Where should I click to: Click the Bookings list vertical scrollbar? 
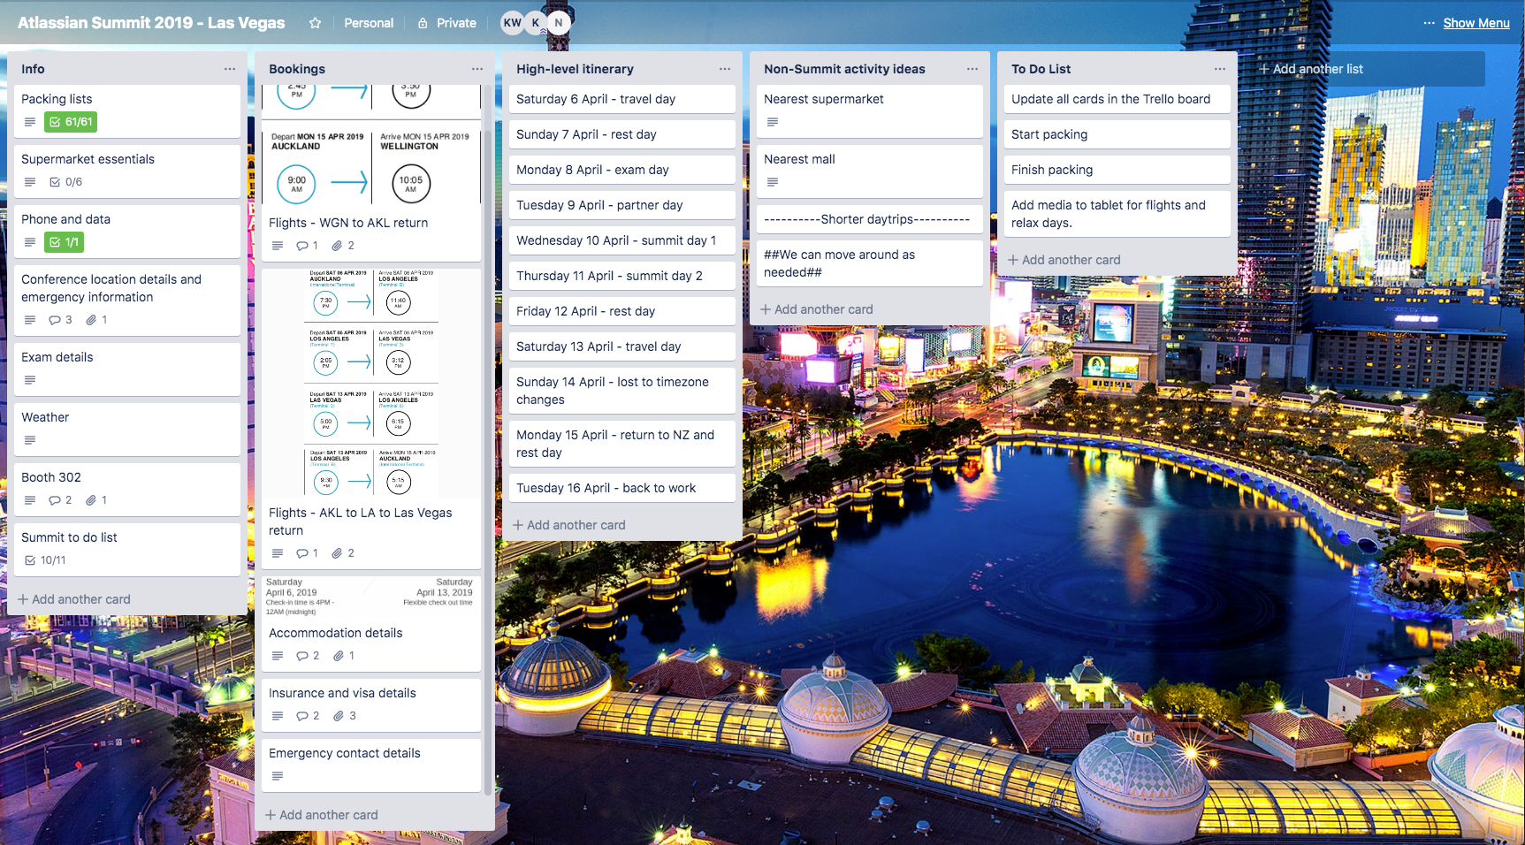(489, 442)
